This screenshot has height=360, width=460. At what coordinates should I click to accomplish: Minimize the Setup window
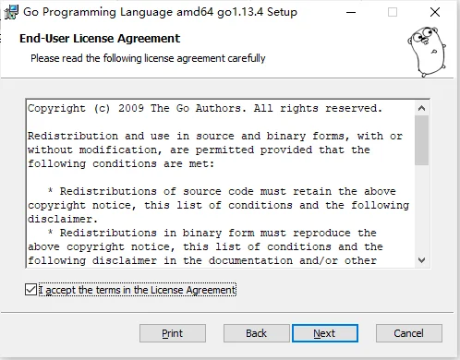pos(351,12)
